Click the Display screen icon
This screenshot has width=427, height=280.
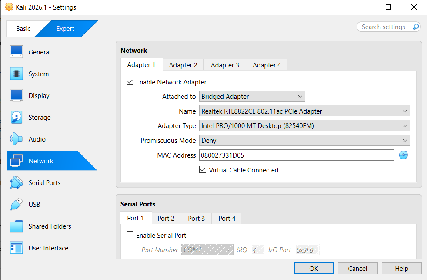(x=17, y=95)
